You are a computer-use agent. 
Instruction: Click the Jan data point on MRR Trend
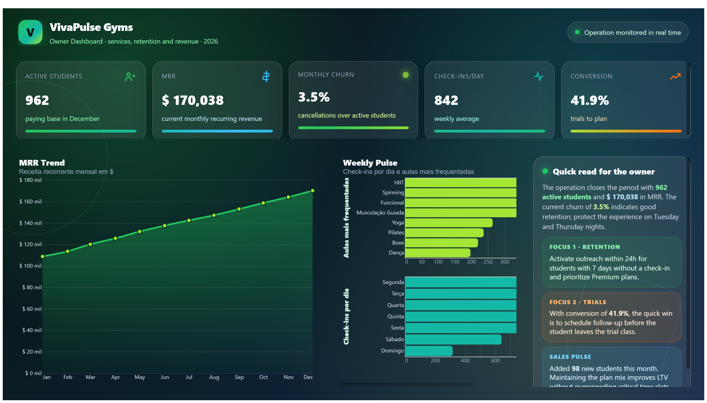click(43, 257)
